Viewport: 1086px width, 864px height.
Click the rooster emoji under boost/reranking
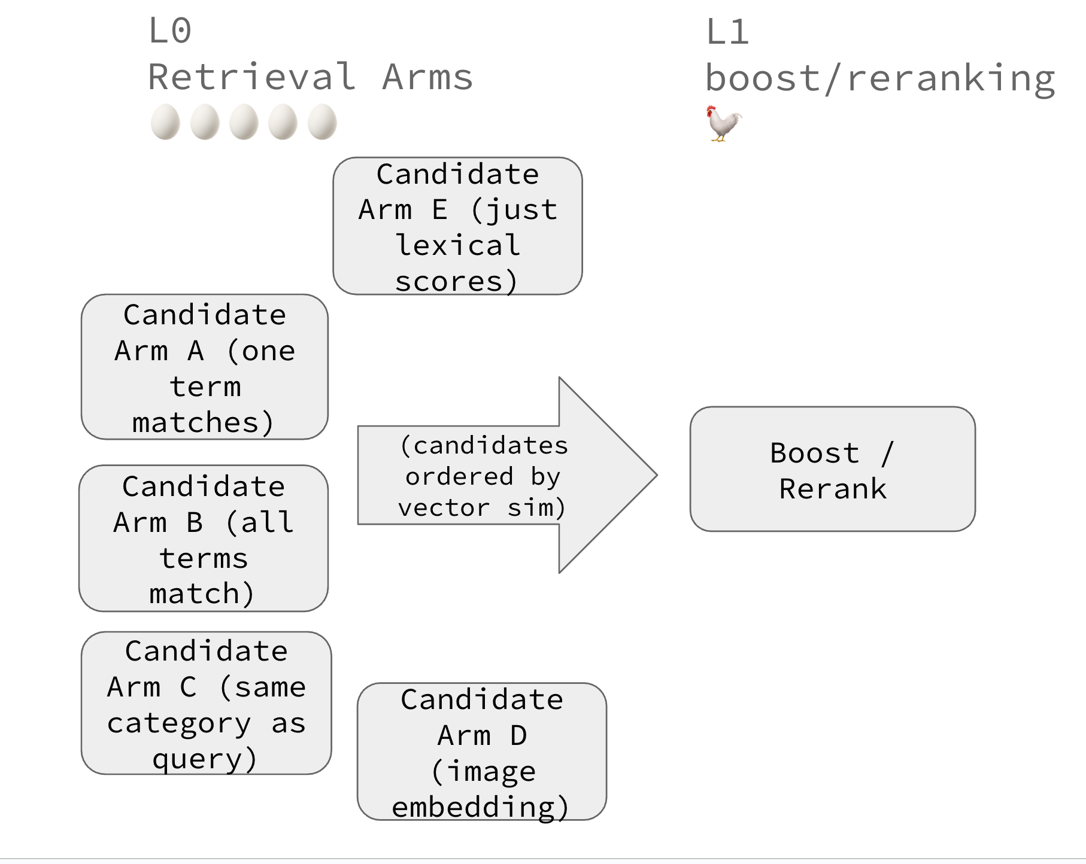[x=724, y=123]
